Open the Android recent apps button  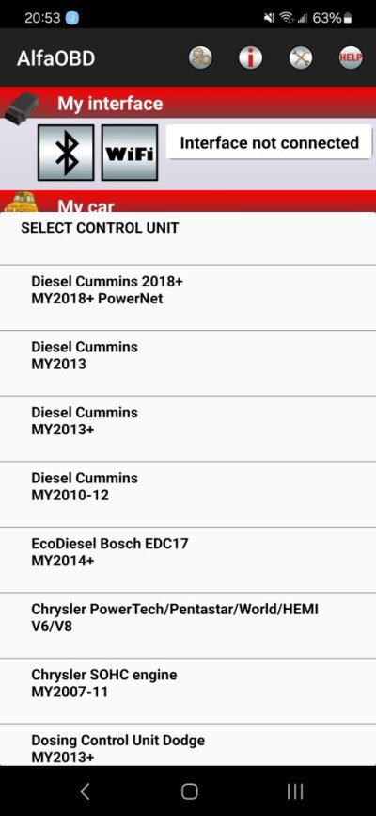pyautogui.click(x=295, y=792)
